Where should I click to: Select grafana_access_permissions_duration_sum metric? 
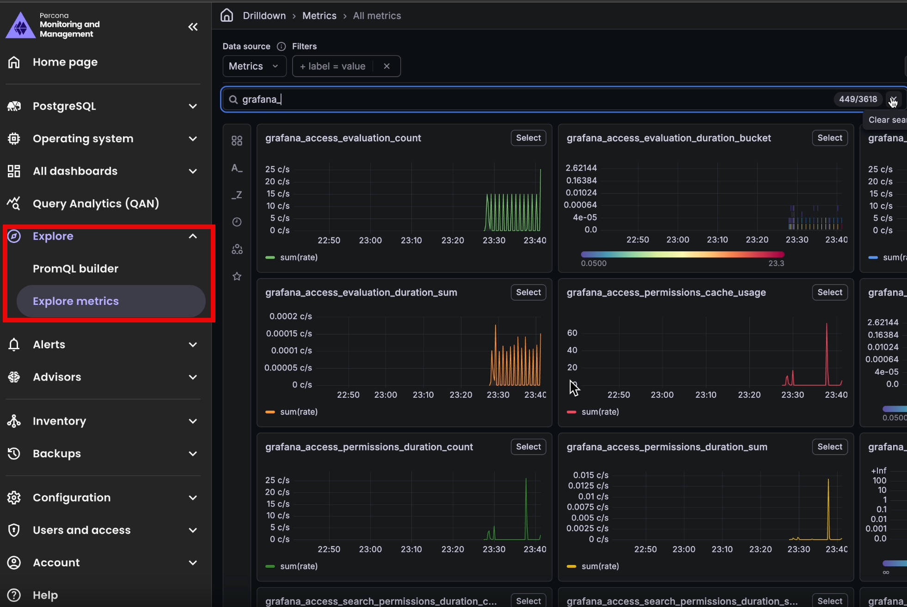pos(830,447)
